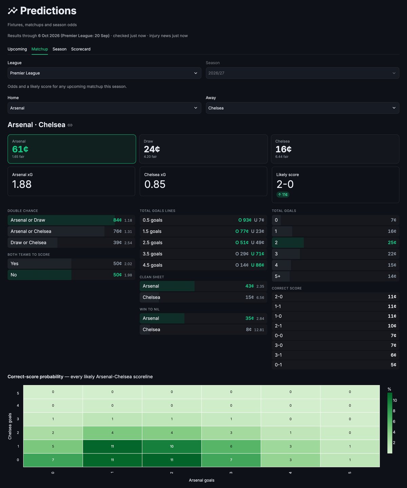Click Total Goals 2 row at 25¢

[x=335, y=242]
